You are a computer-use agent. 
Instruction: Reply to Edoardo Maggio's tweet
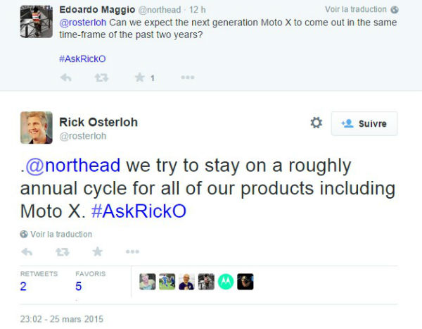67,78
